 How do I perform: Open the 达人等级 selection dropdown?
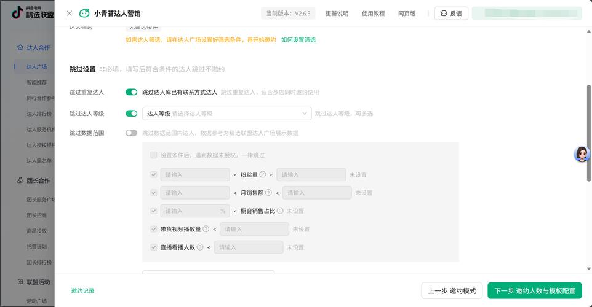tap(226, 114)
